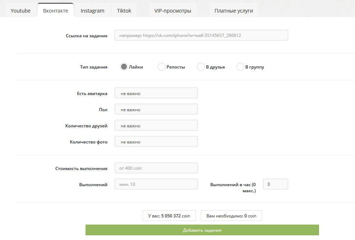This screenshot has width=355, height=240.
Task: Click the 'У вас: 5 050 372 coin' box
Action: (169, 216)
